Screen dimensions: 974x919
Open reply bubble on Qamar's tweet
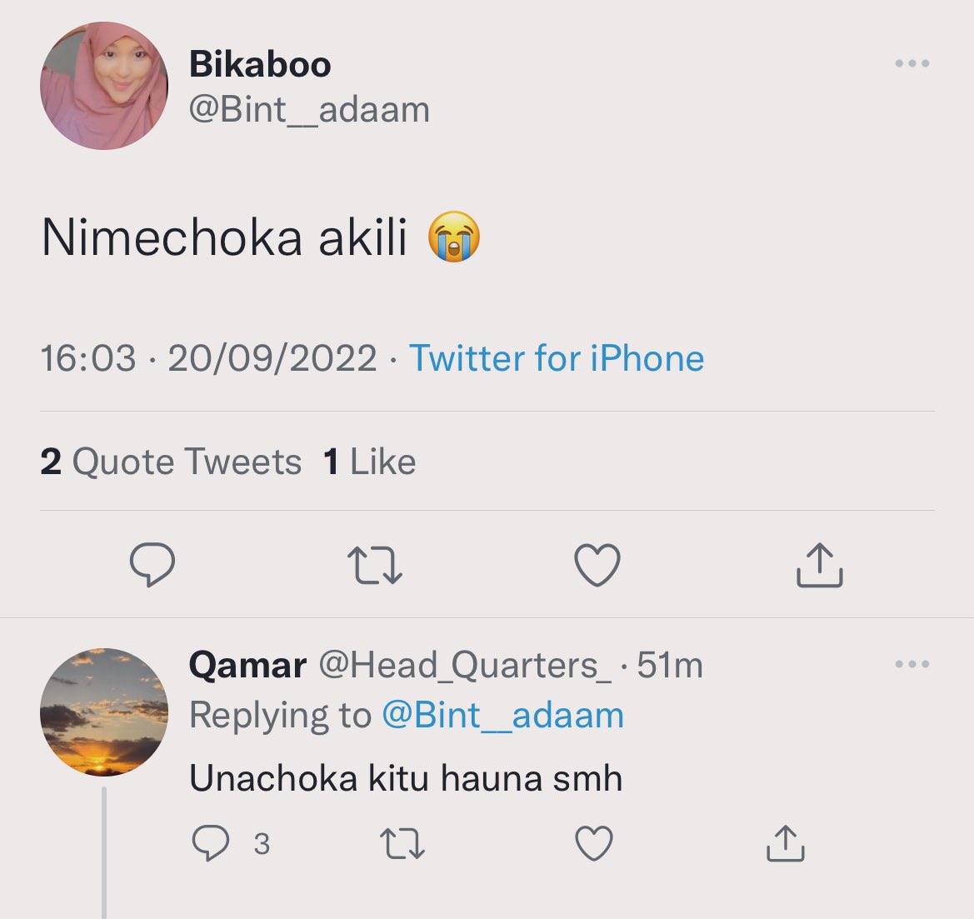pos(211,842)
